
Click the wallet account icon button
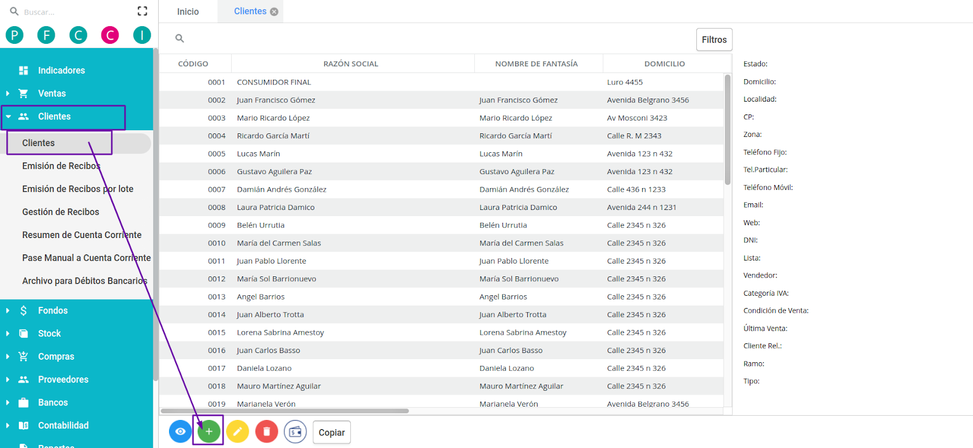point(295,432)
